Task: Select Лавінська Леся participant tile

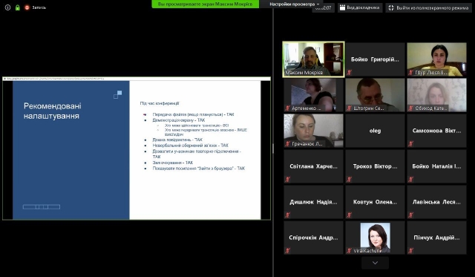Action: pyautogui.click(x=436, y=202)
